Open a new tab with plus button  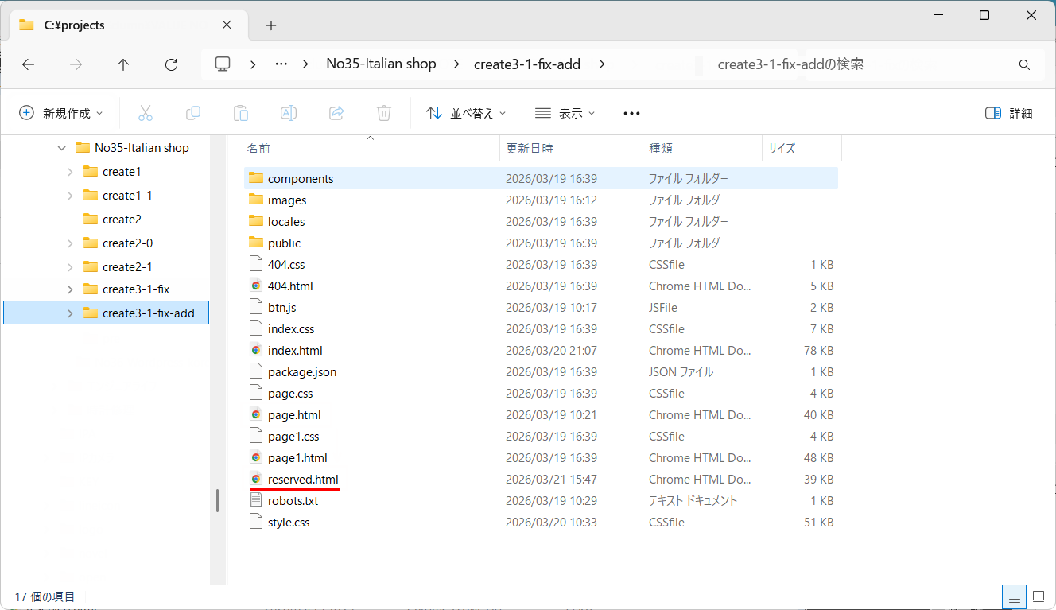[x=271, y=25]
